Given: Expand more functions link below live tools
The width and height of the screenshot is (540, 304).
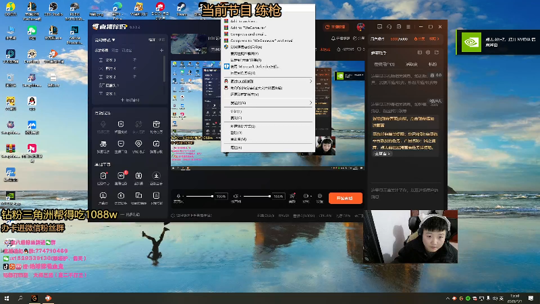Looking at the screenshot, I should [x=130, y=214].
